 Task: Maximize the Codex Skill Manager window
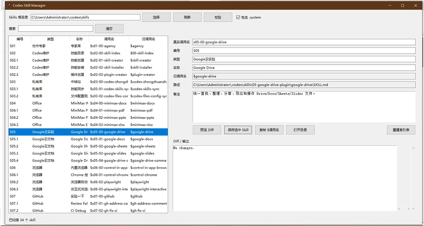[x=402, y=5]
